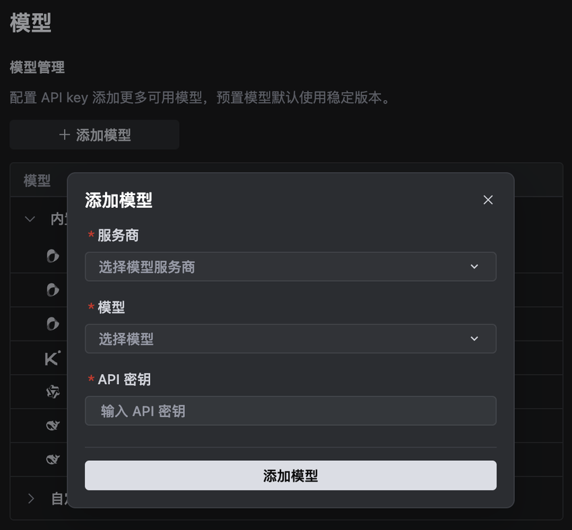Click the API 密钥 field label

[124, 379]
